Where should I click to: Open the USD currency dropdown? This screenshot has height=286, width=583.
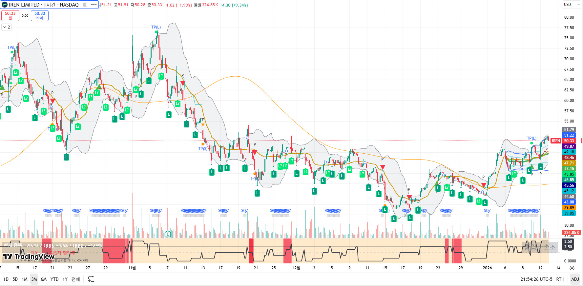point(572,5)
